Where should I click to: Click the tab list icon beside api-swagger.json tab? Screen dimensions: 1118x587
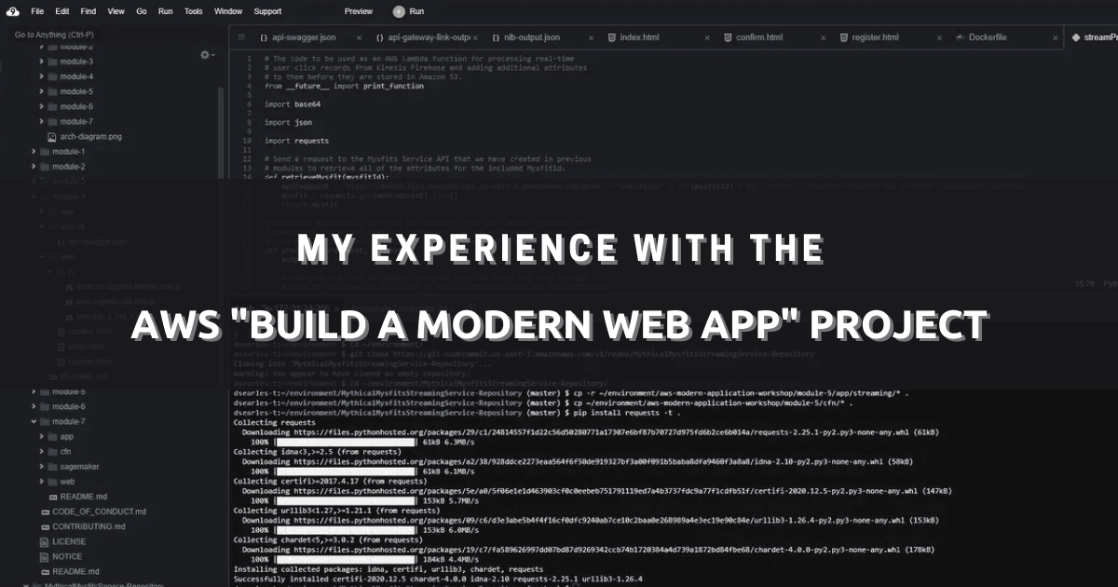click(x=239, y=37)
